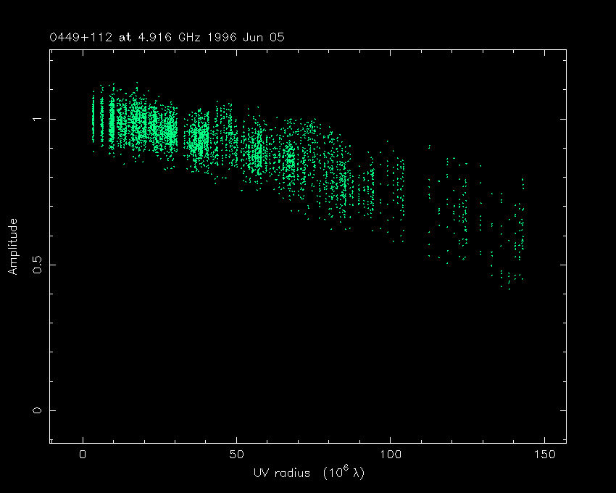Click leftmost dense vertical stripe of data points
Image resolution: width=616 pixels, height=493 pixels.
pyautogui.click(x=93, y=120)
